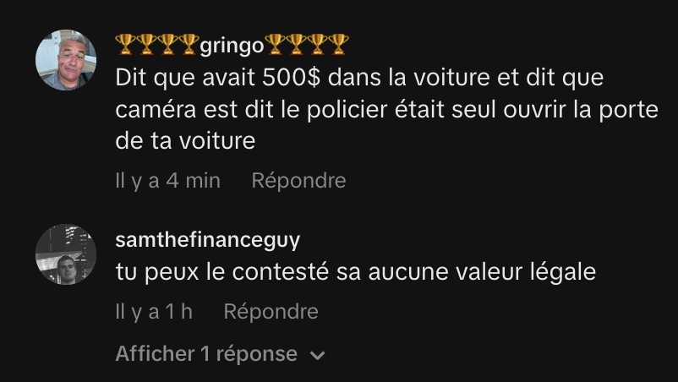The height and width of the screenshot is (382, 678).
Task: Open samthefinanceguy's profile picture
Action: point(66,254)
